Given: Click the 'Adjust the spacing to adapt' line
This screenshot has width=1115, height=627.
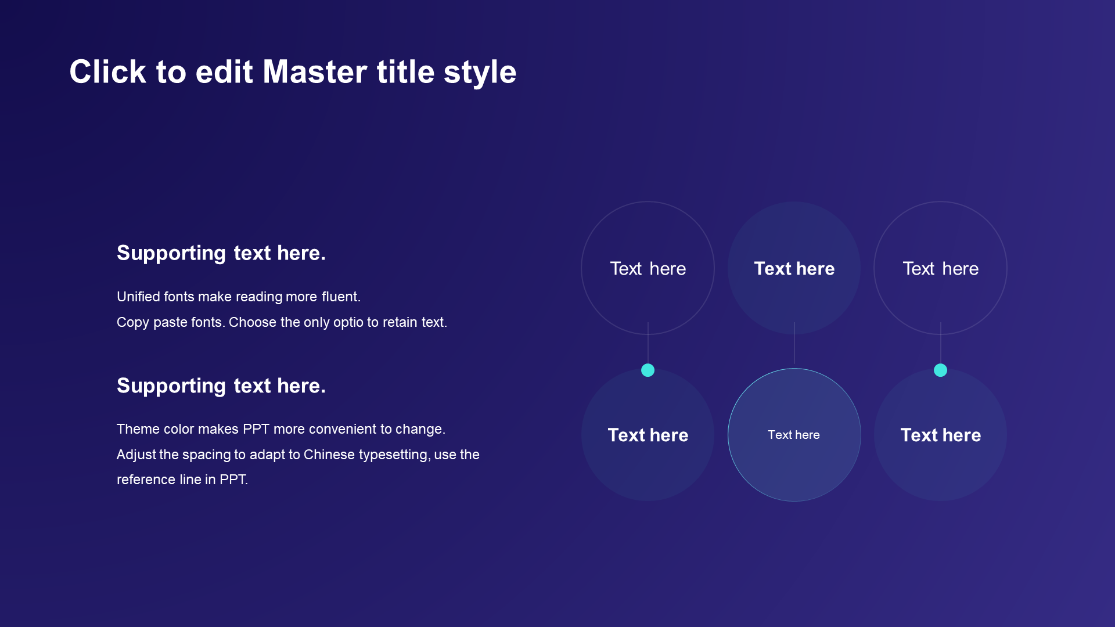Looking at the screenshot, I should coord(298,455).
